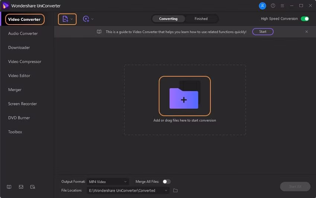Image resolution: width=316 pixels, height=198 pixels.
Task: Maximize the UniConverter window
Action: [x=301, y=6]
